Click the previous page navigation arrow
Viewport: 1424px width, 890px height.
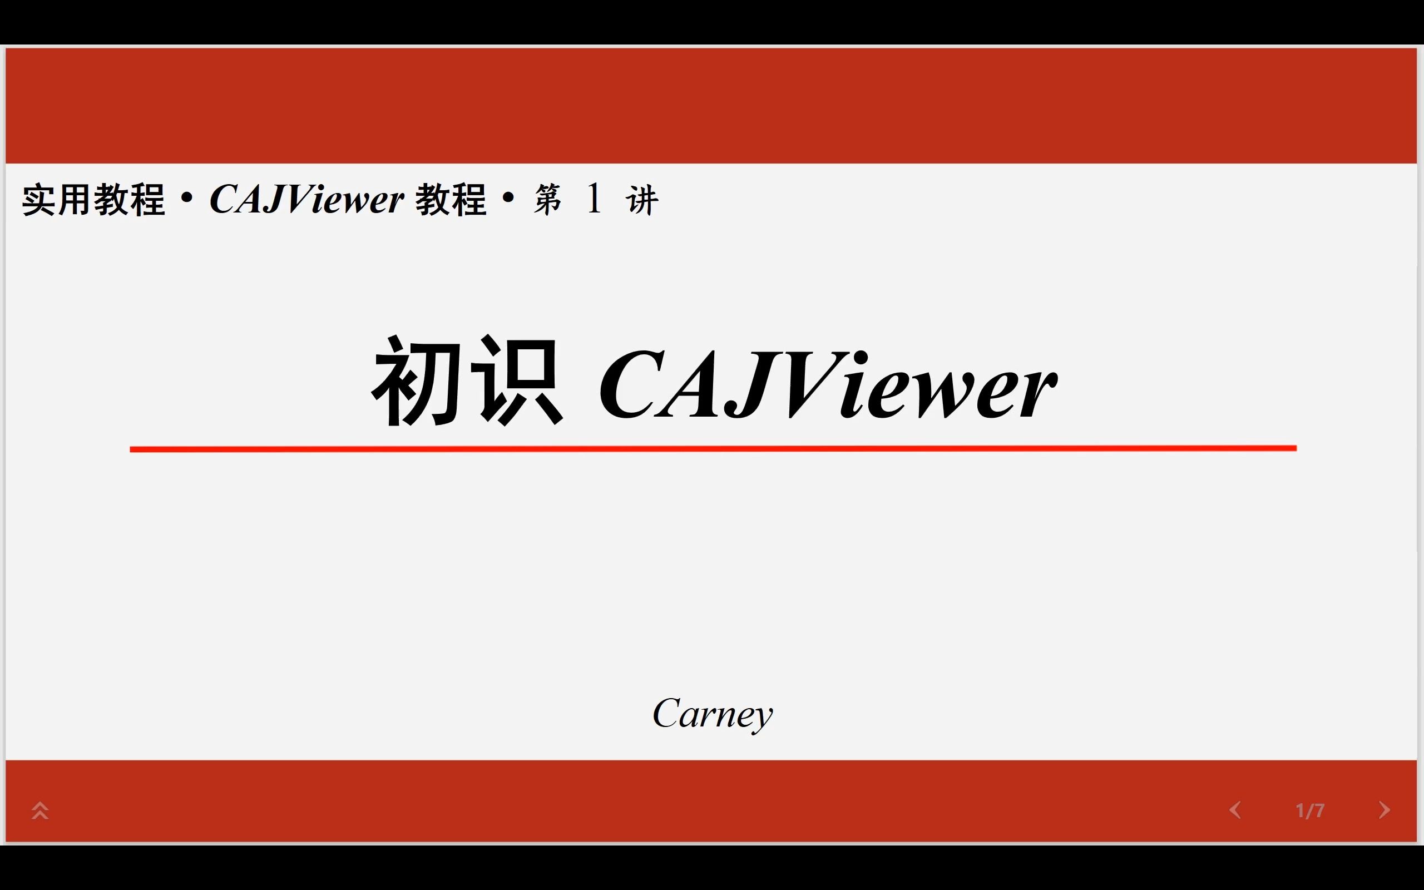(x=1234, y=809)
